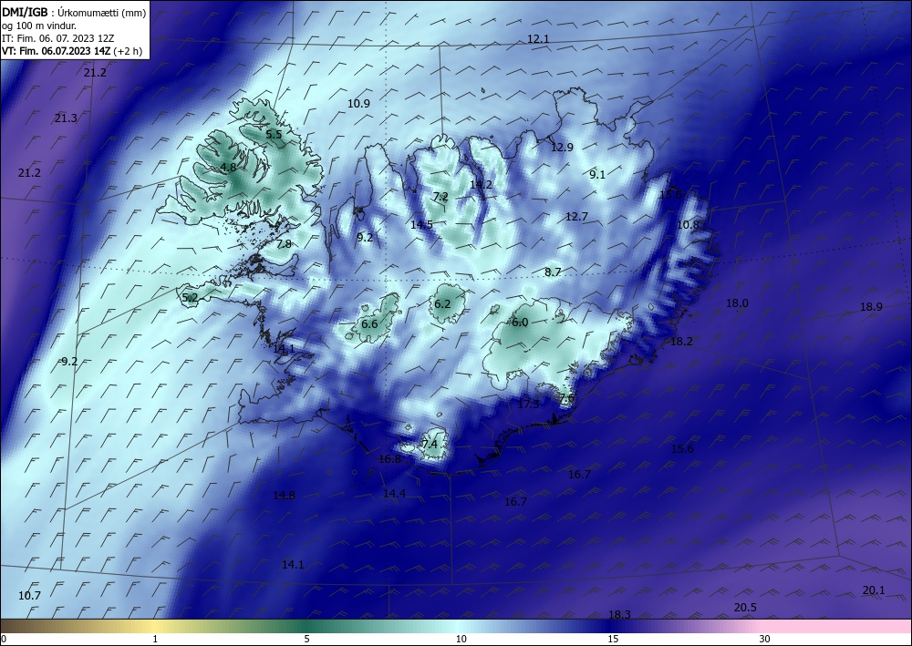Click the 18.0 value off the east coast
Screen dimensions: 912x646
pos(737,303)
